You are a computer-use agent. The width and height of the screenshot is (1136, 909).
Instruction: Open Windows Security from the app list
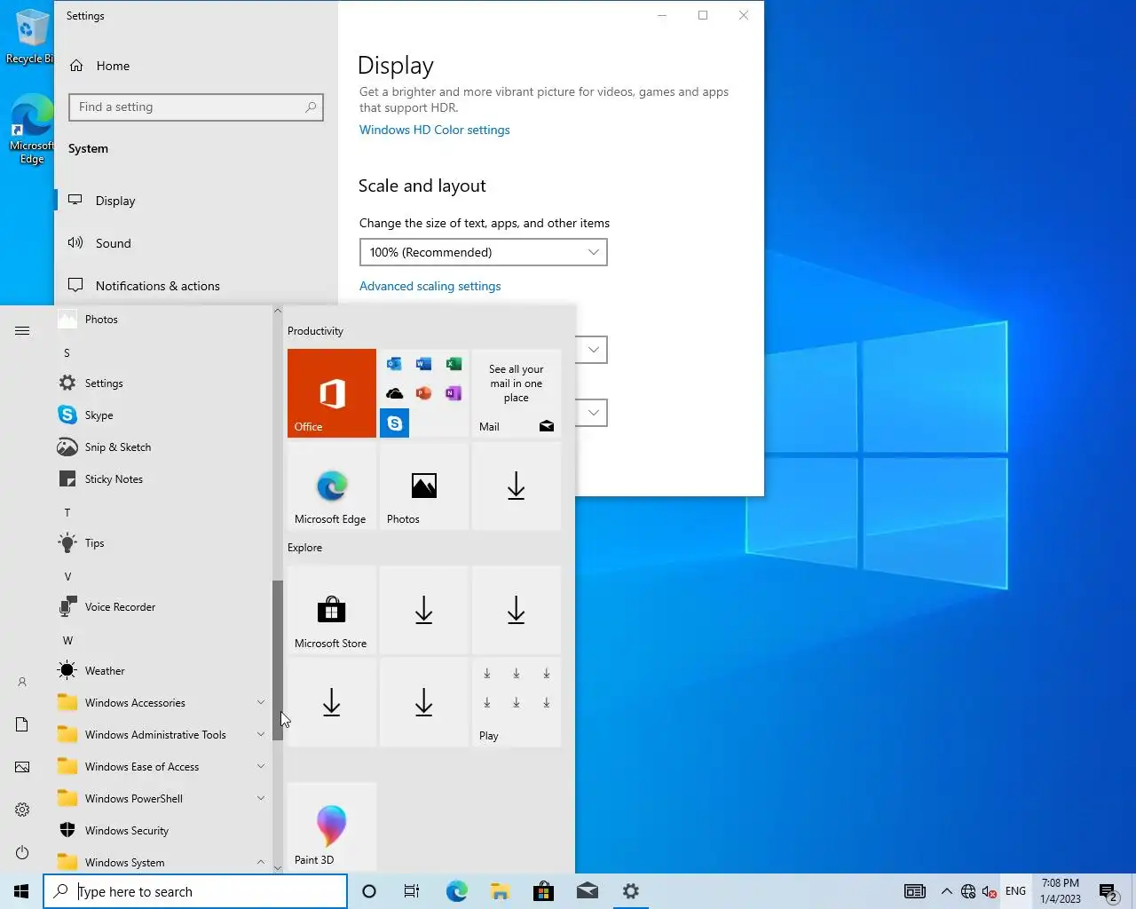[162, 831]
